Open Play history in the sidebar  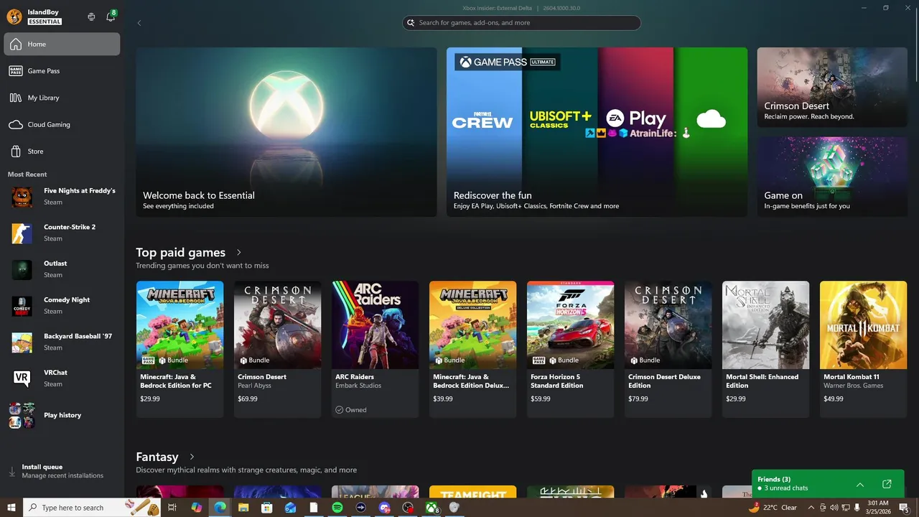click(x=62, y=415)
